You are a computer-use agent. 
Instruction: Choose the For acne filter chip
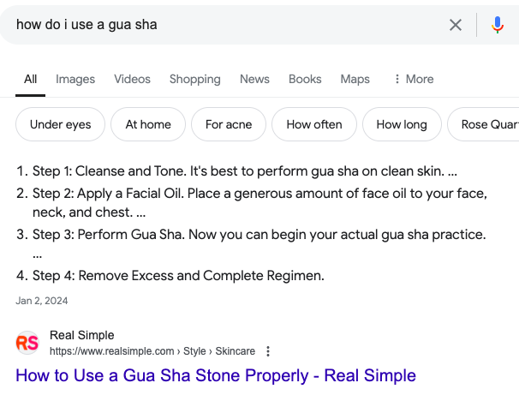[229, 124]
